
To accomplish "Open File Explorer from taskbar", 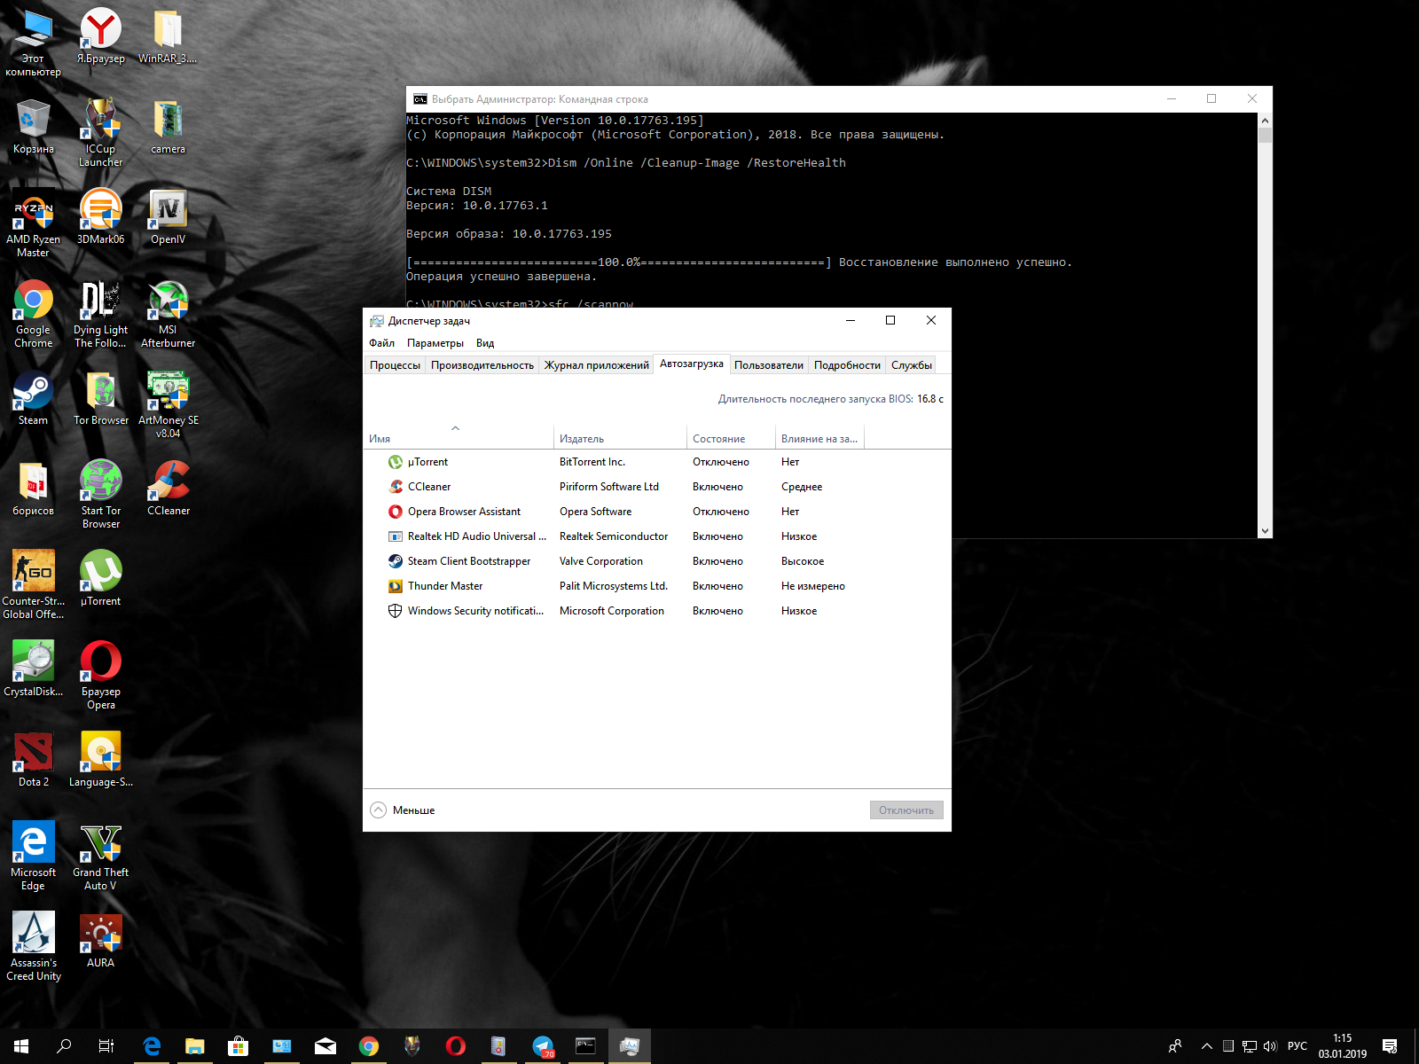I will [194, 1046].
